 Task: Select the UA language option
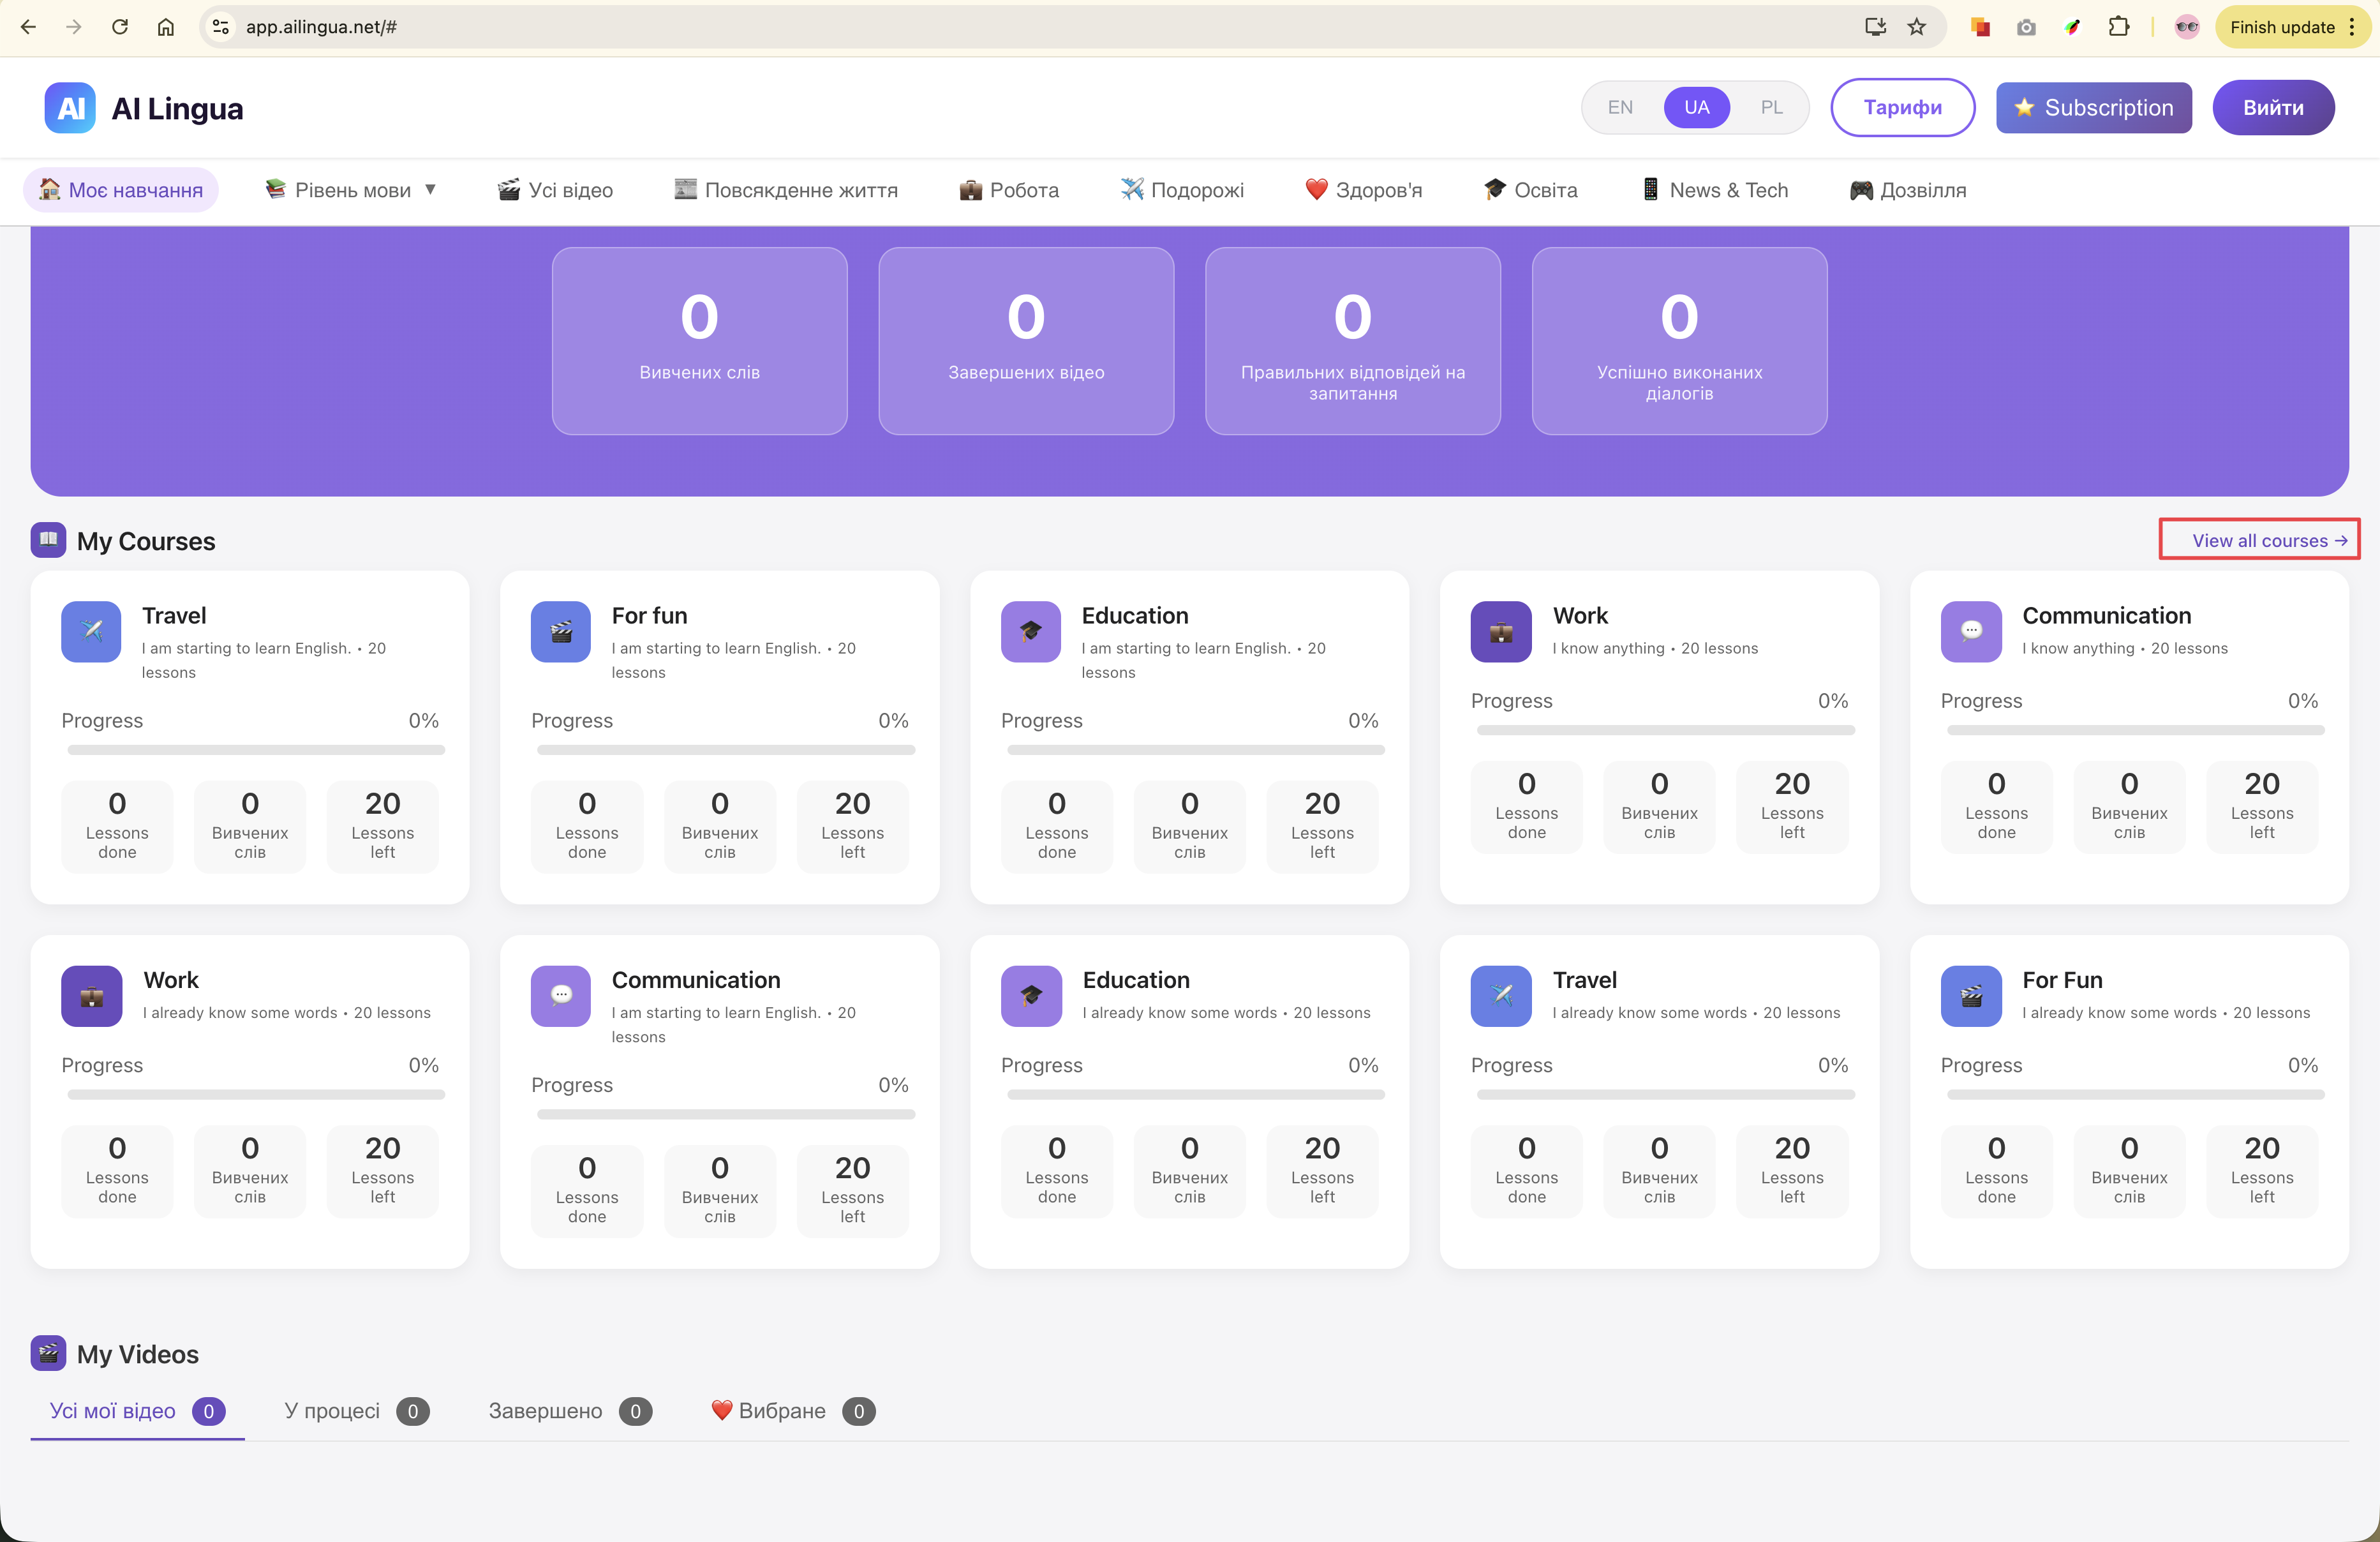tap(1696, 108)
